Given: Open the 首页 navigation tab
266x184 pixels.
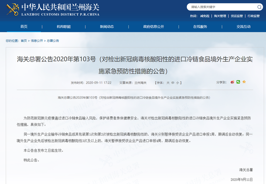Looking at the screenshot, I should pyautogui.click(x=24, y=27).
